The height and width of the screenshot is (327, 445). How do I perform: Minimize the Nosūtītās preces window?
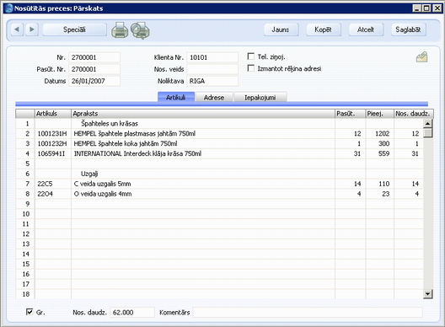pos(416,8)
